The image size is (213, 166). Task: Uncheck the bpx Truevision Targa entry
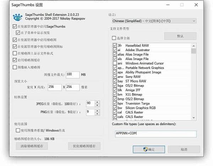[115, 103]
